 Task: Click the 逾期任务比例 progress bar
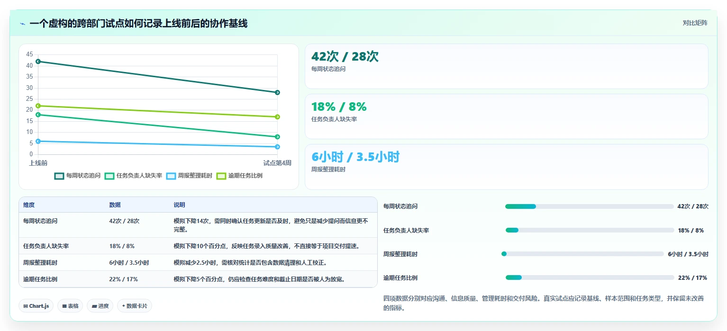(x=590, y=277)
